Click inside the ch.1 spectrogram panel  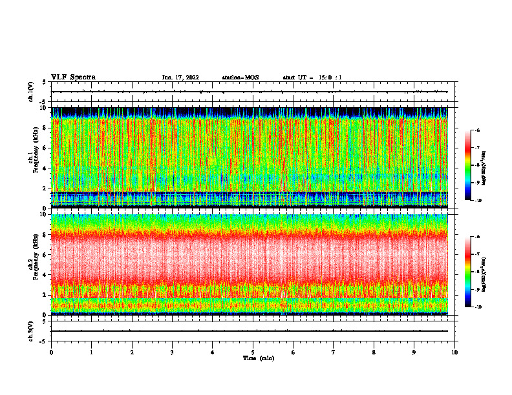[x=250, y=157]
